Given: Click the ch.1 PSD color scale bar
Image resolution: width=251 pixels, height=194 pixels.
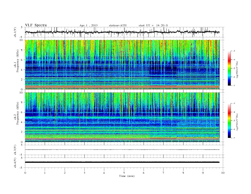Looking at the screenshot, I should pos(229,68).
